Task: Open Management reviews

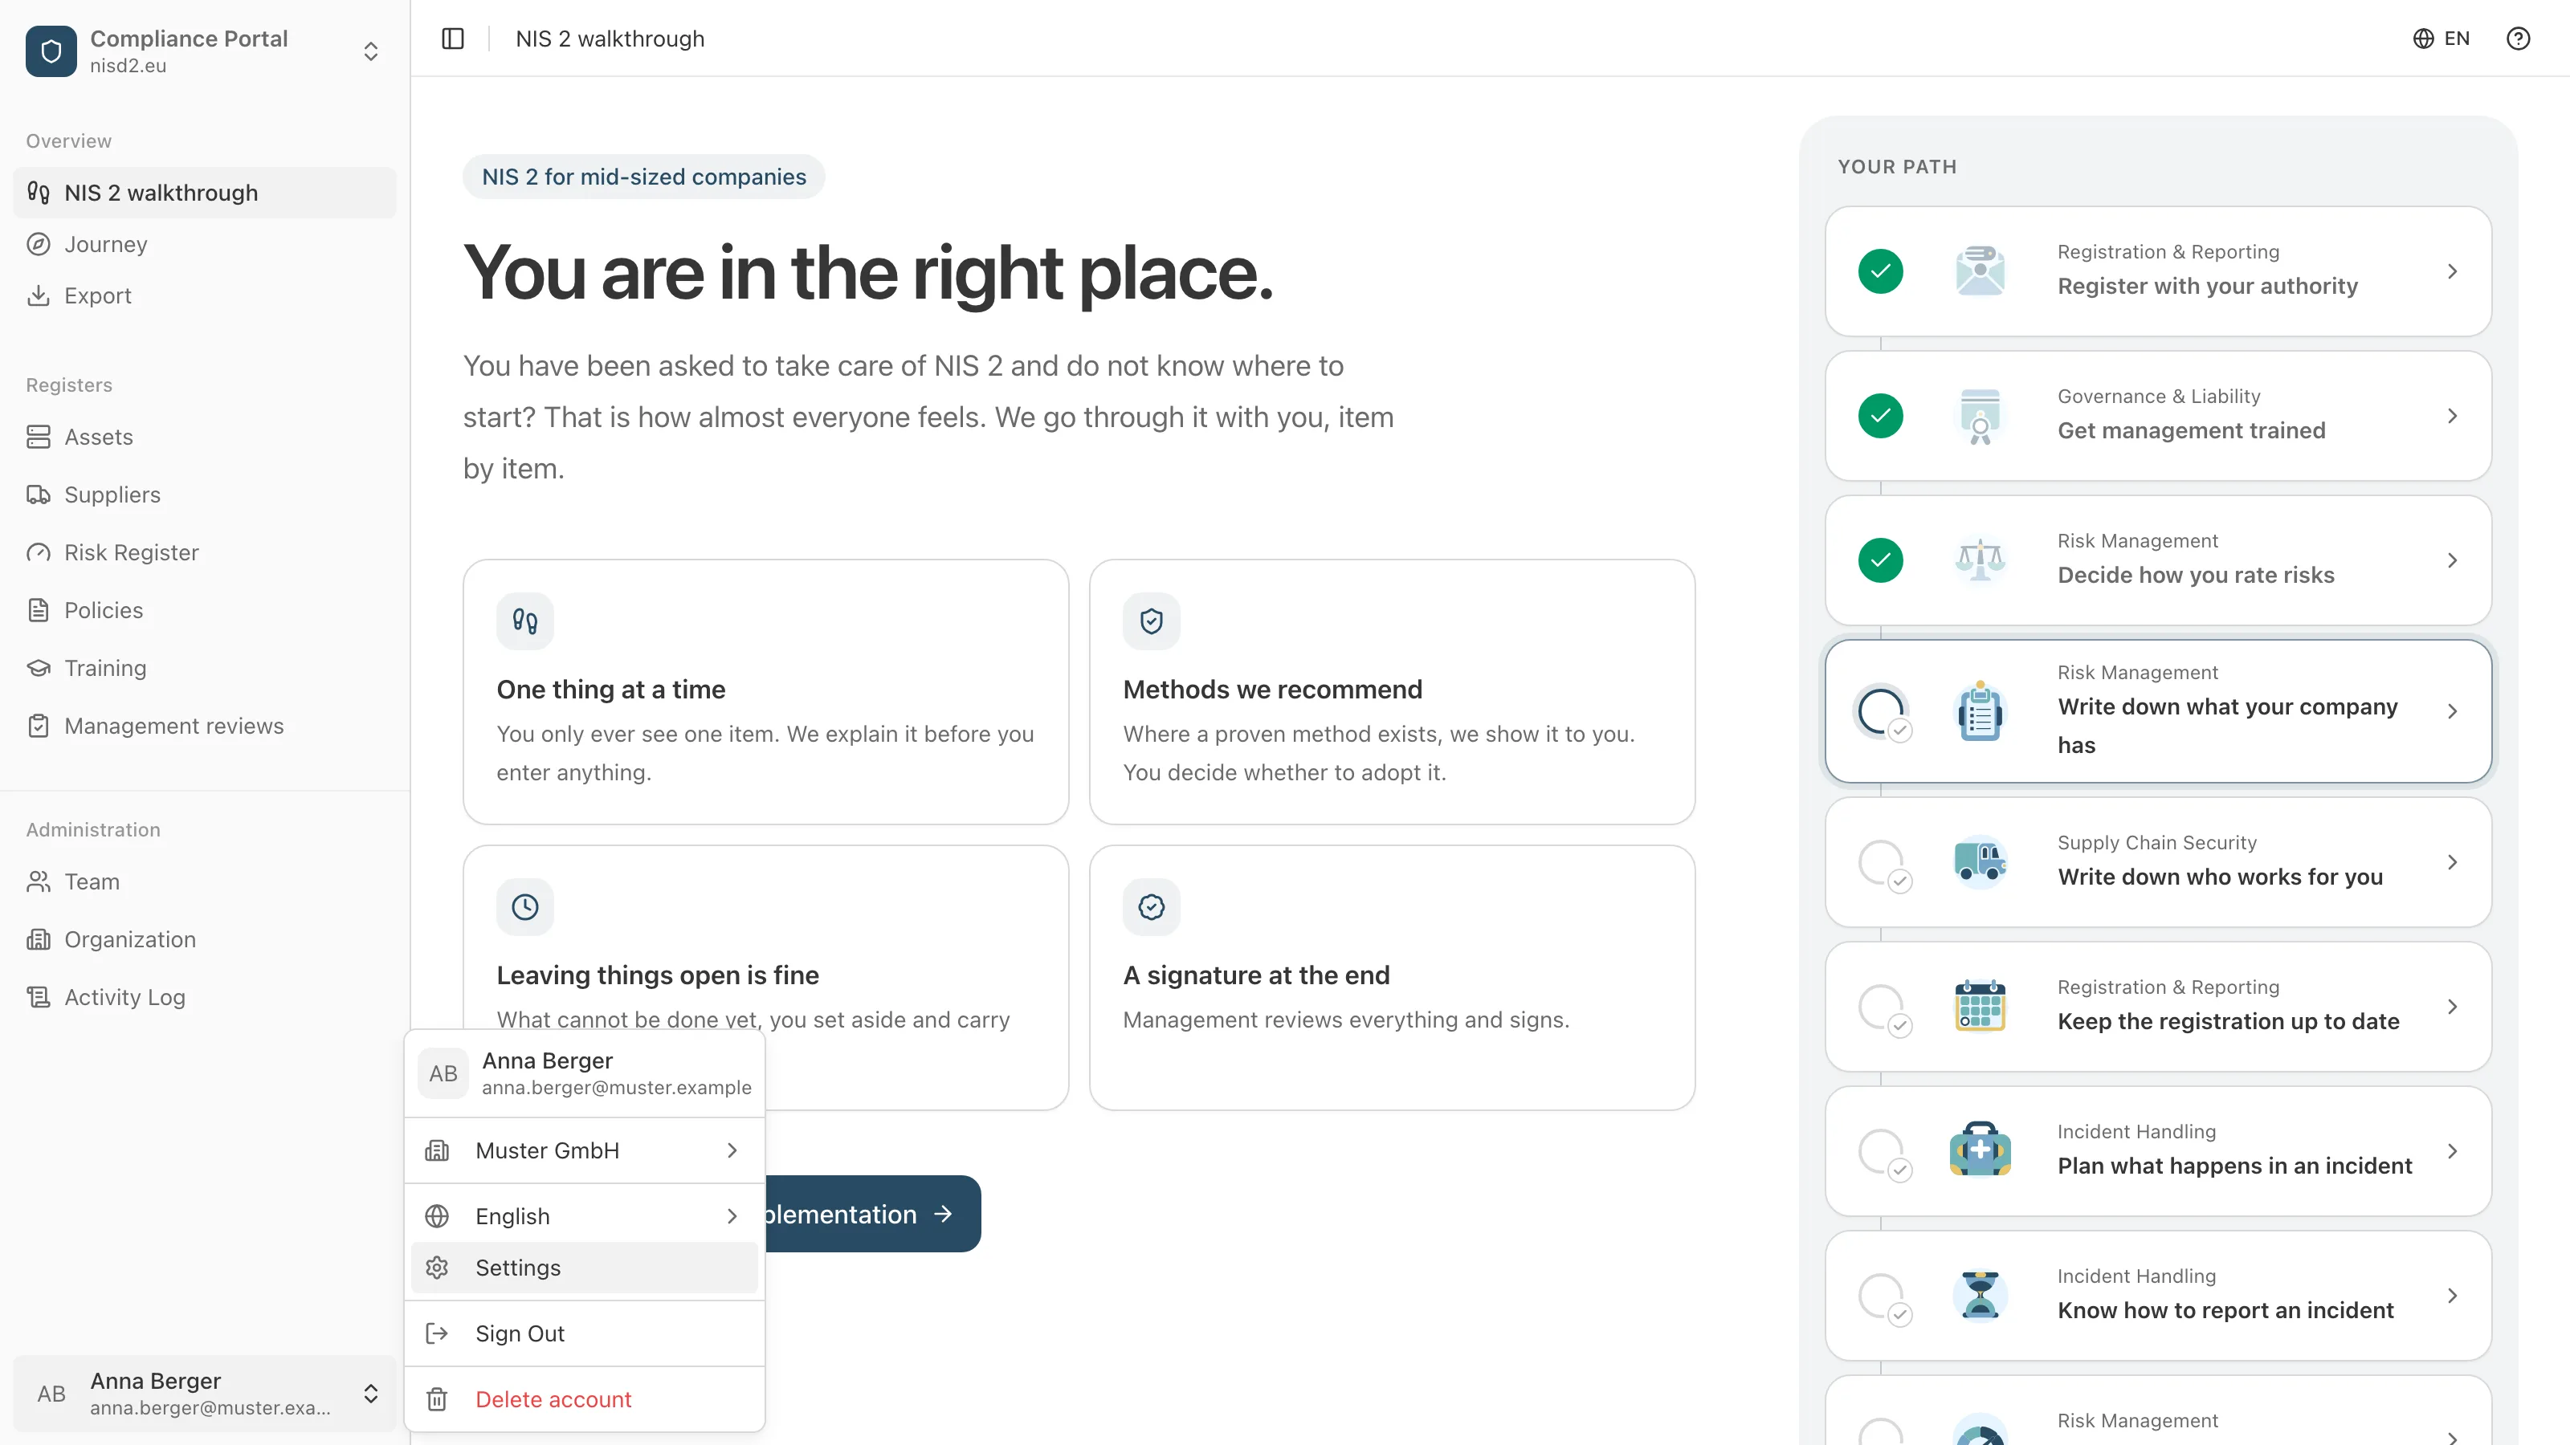Action: coord(205,726)
